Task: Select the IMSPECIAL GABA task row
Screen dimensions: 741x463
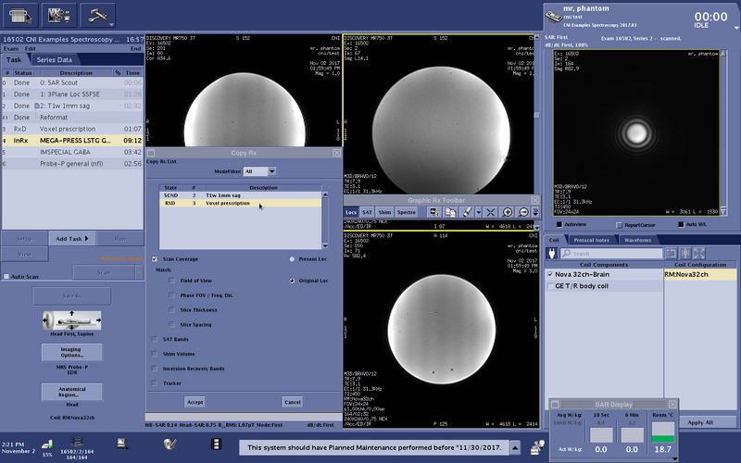Action: 72,152
